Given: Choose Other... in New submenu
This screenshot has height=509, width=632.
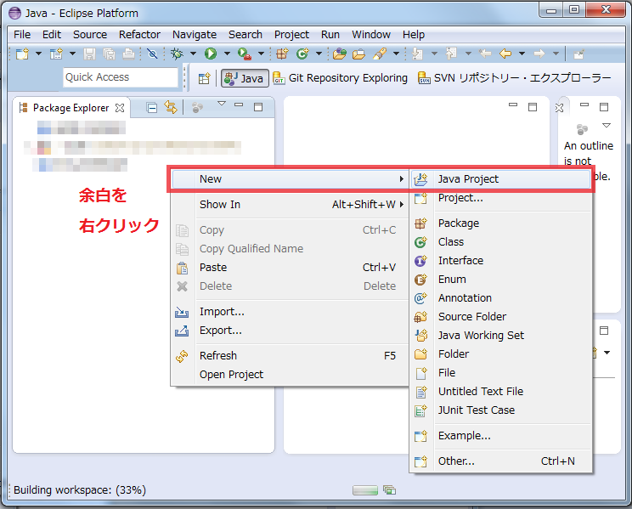Looking at the screenshot, I should [501, 461].
